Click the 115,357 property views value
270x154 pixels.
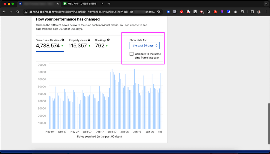(78, 46)
